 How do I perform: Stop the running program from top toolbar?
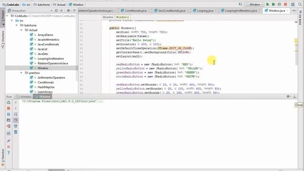click(285, 4)
